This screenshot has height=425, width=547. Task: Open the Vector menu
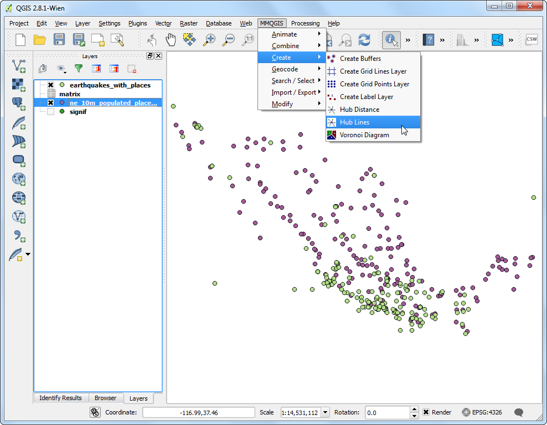163,23
